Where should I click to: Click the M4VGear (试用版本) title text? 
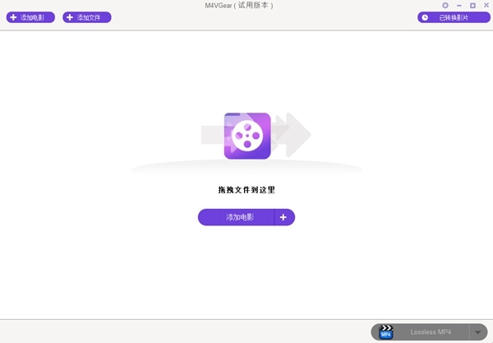239,6
